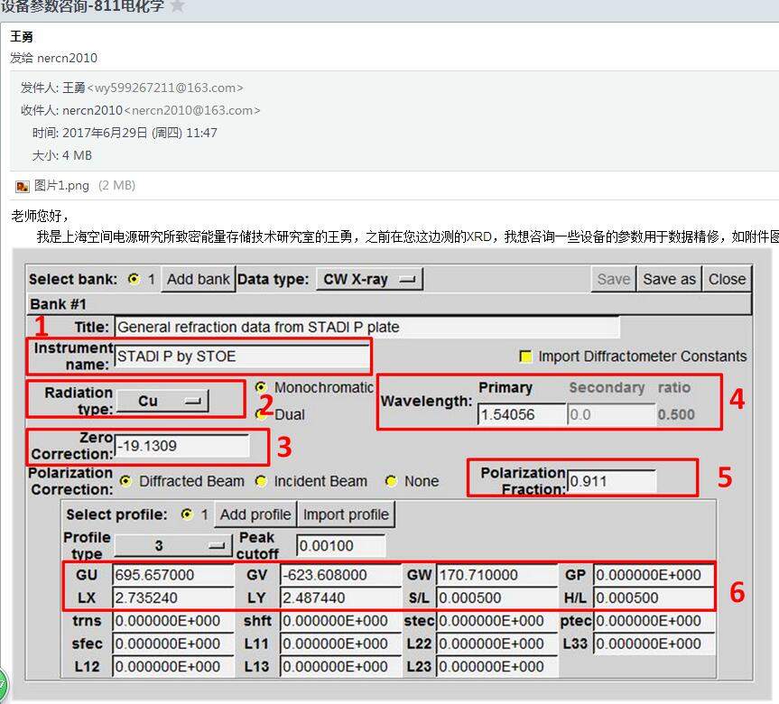Image resolution: width=779 pixels, height=704 pixels.
Task: Open attachment link 图片1.png
Action: pos(61,185)
